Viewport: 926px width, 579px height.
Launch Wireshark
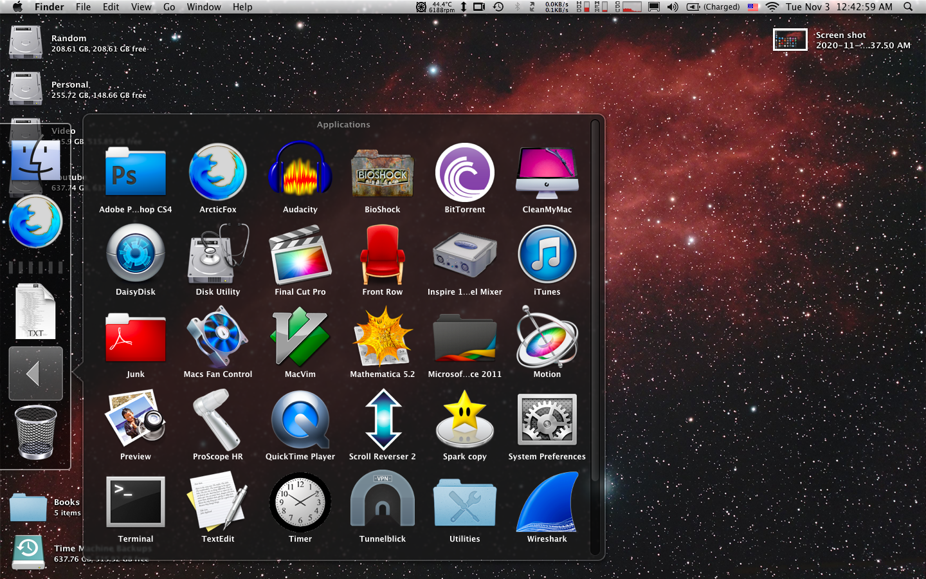pyautogui.click(x=547, y=502)
